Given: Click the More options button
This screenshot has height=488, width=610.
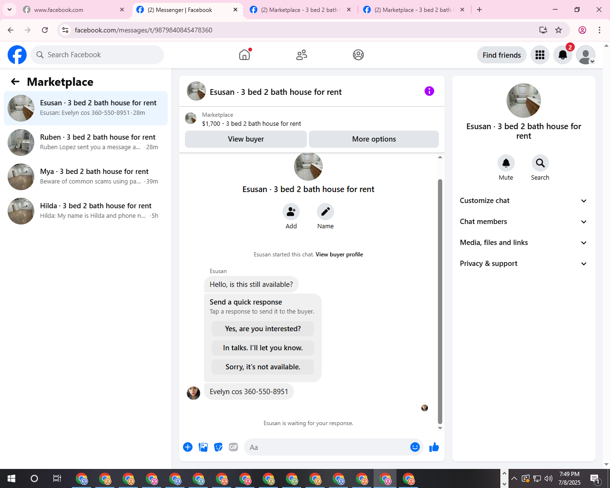Looking at the screenshot, I should 374,139.
